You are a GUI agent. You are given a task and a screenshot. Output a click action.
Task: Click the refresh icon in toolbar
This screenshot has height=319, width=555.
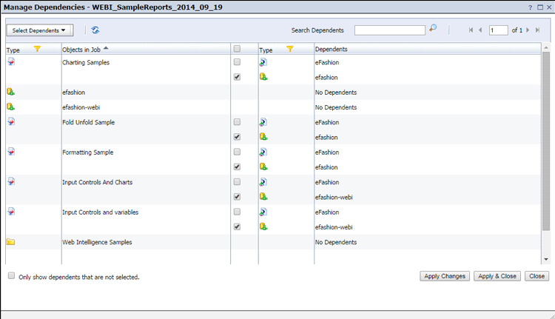click(x=95, y=30)
